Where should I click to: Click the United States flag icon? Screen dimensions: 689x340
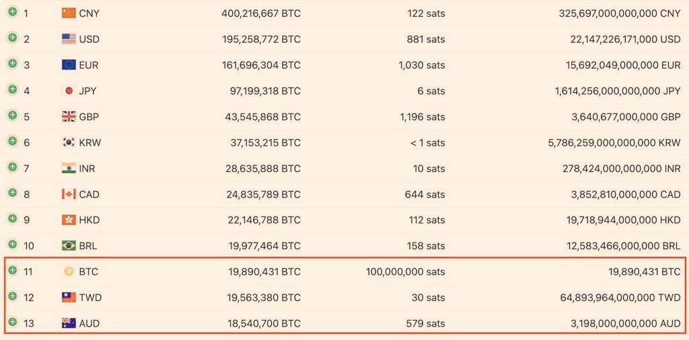coord(69,39)
